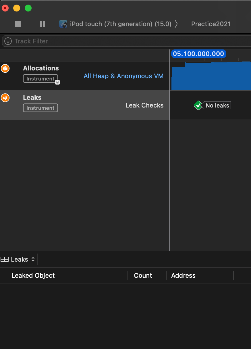Click the All Heap & Anonymous VM link
Image resolution: width=251 pixels, height=349 pixels.
point(123,76)
